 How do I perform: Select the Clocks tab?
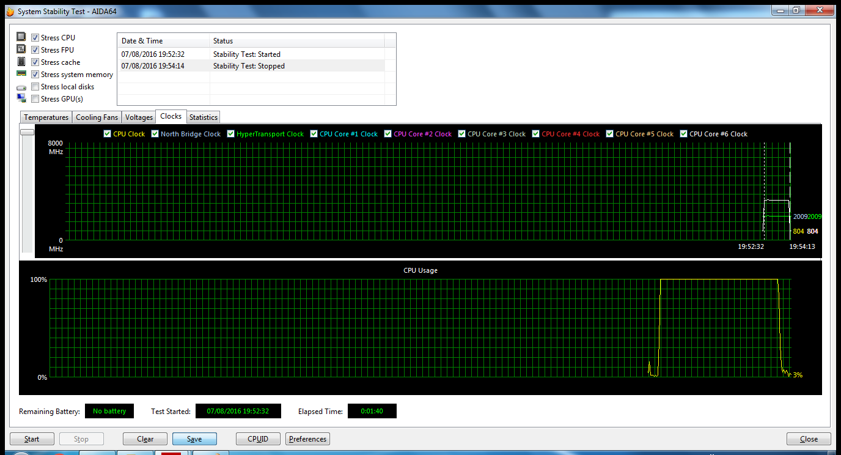tap(171, 116)
